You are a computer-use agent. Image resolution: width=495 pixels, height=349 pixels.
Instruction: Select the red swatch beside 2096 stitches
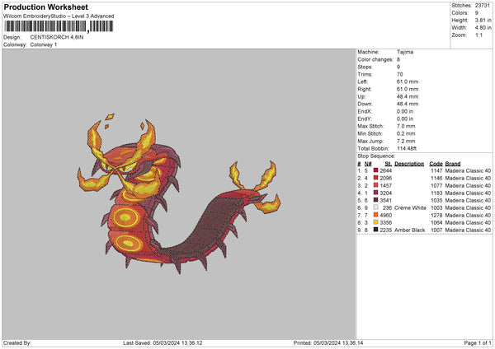point(375,178)
